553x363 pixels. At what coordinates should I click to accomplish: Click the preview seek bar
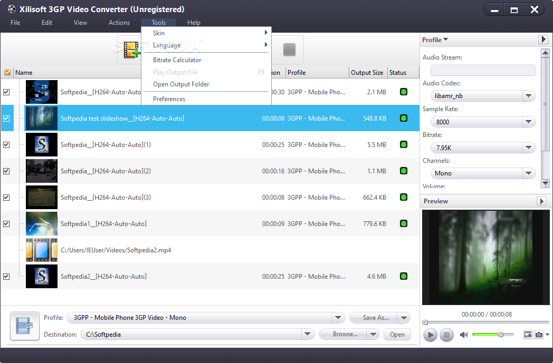486,322
